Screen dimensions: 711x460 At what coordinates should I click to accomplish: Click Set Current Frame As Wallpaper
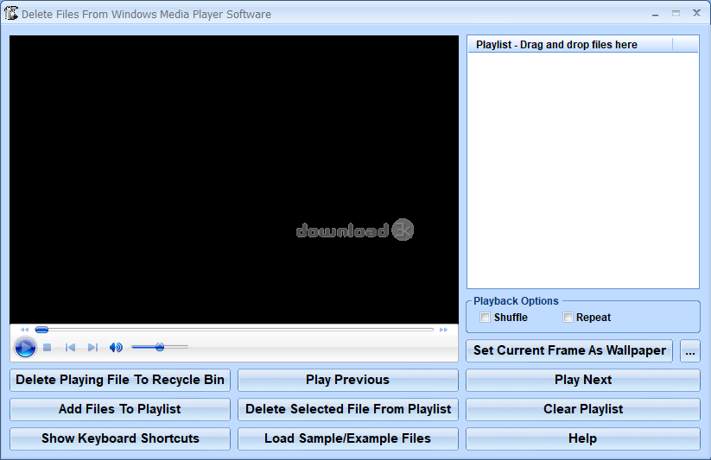click(x=569, y=350)
